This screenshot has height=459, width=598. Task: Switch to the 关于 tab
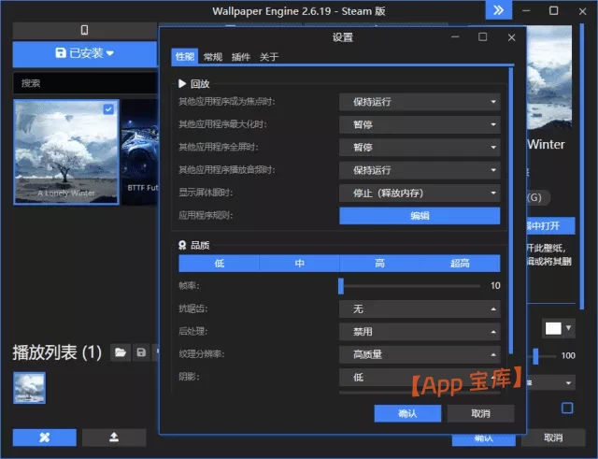click(269, 57)
